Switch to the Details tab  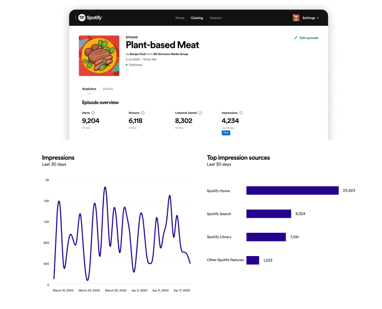(x=108, y=89)
